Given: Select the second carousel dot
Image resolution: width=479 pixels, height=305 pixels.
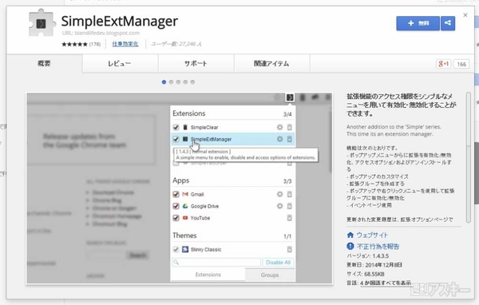Looking at the screenshot, I should coord(171,82).
